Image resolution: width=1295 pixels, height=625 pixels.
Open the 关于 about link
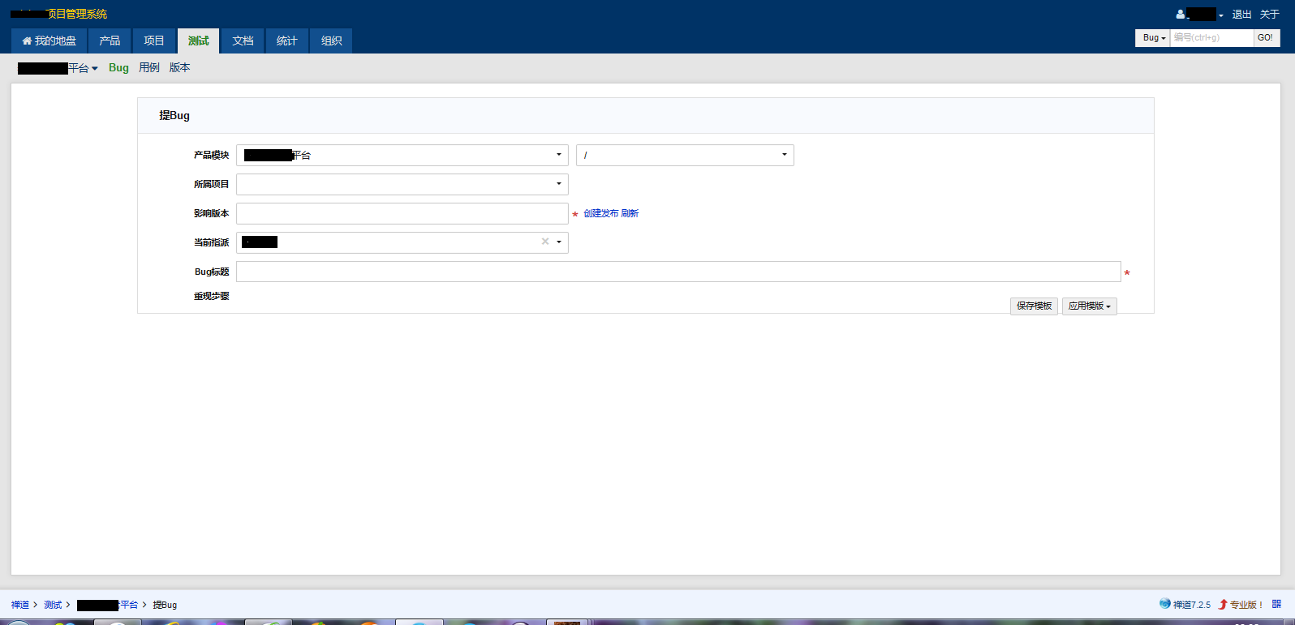[x=1270, y=15]
